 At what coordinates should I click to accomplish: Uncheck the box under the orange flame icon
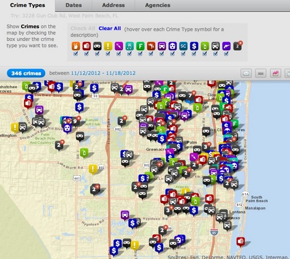[x=75, y=54]
